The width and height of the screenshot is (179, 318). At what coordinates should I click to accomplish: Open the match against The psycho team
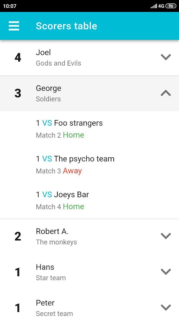(x=89, y=165)
